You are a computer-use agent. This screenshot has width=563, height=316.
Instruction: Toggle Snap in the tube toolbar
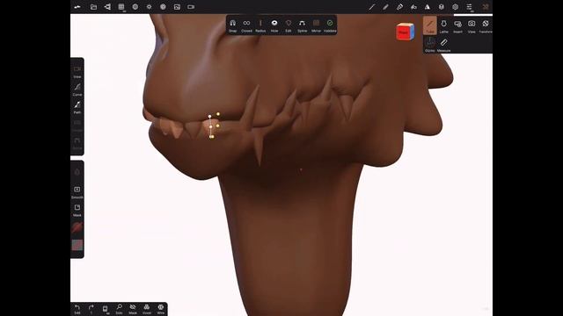pyautogui.click(x=232, y=25)
